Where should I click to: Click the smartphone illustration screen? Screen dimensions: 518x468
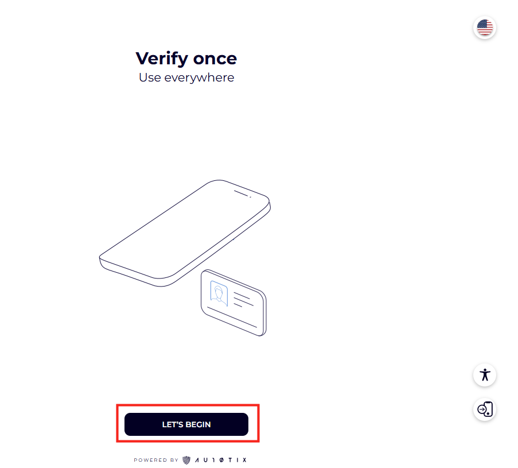pyautogui.click(x=184, y=230)
